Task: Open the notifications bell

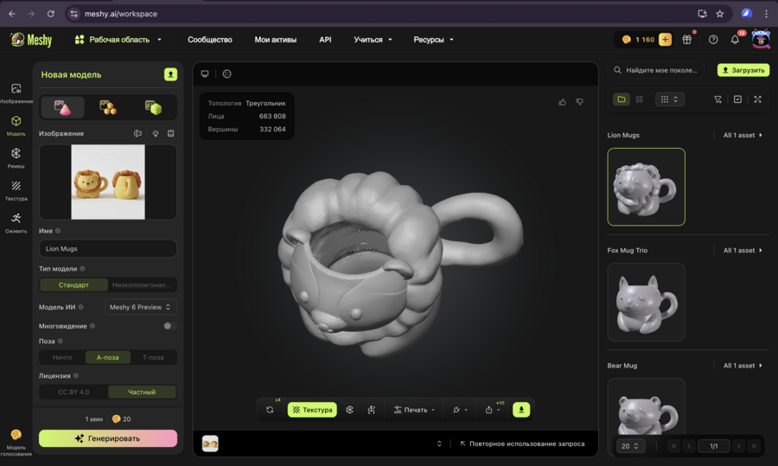Action: tap(735, 40)
